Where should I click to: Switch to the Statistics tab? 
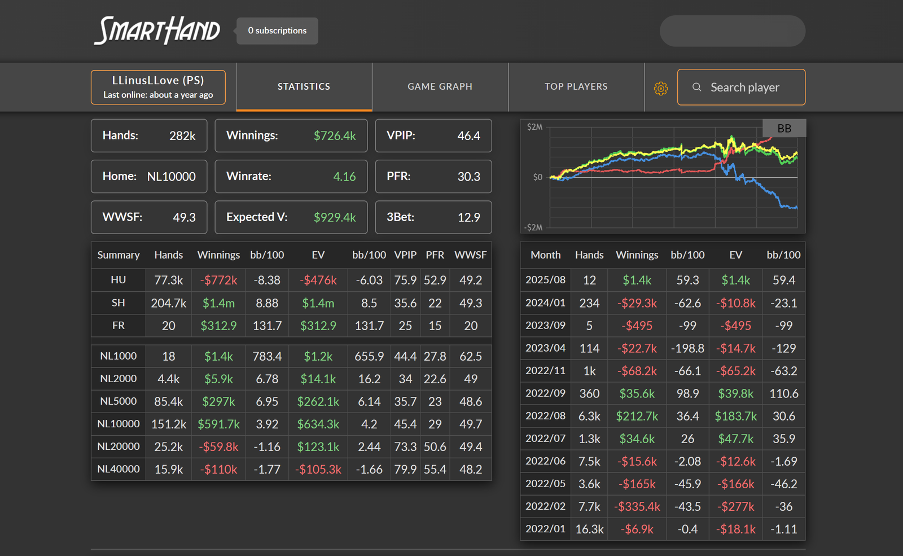pos(304,87)
